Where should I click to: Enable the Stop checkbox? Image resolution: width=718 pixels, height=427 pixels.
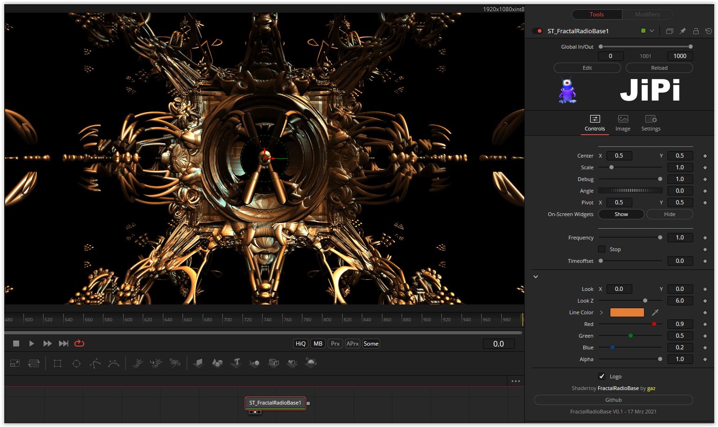pos(602,249)
